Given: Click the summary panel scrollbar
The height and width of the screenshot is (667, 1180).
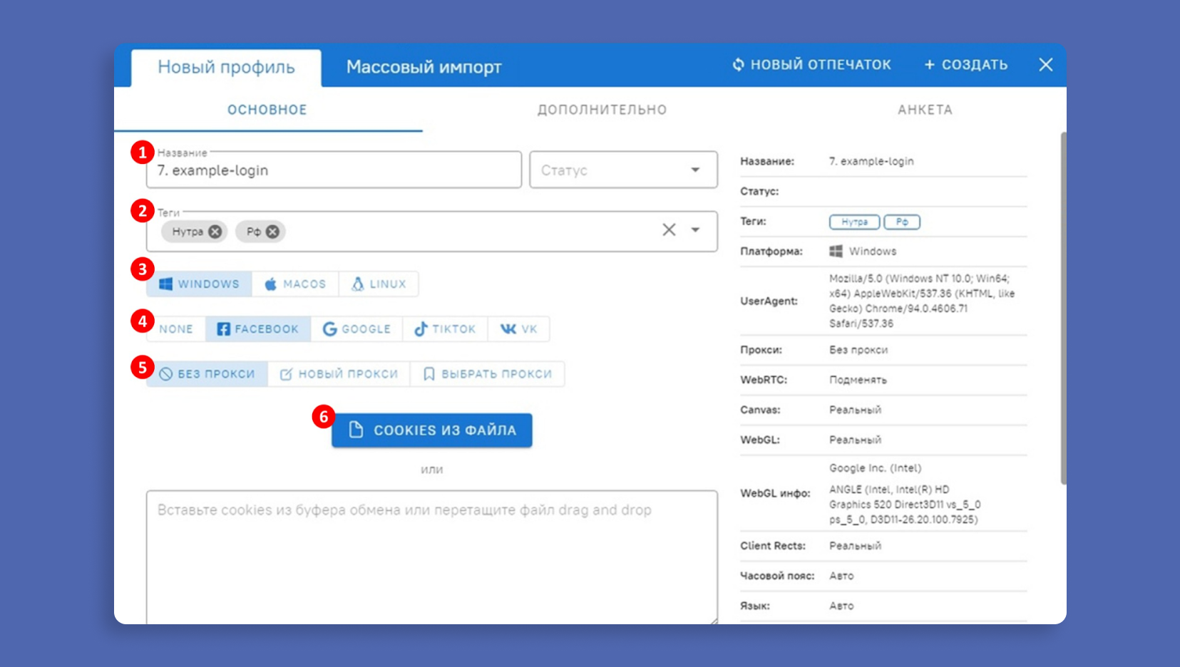Looking at the screenshot, I should pyautogui.click(x=1062, y=308).
